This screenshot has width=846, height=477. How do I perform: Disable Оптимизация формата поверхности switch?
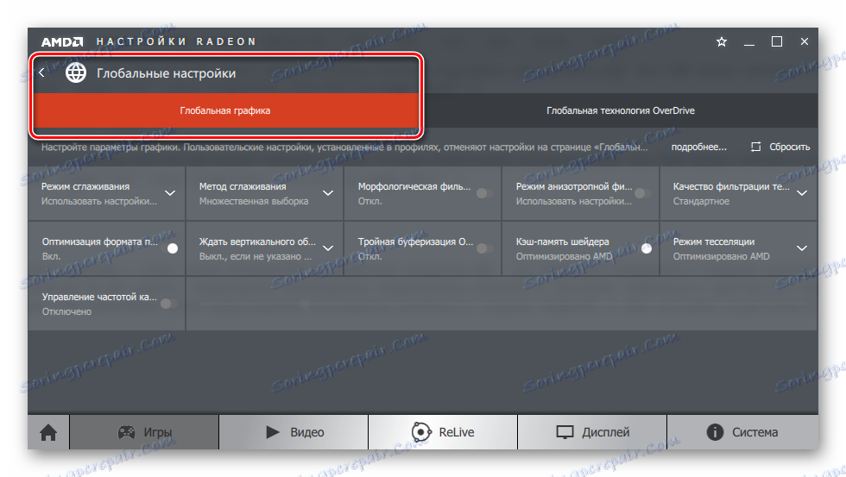(169, 248)
